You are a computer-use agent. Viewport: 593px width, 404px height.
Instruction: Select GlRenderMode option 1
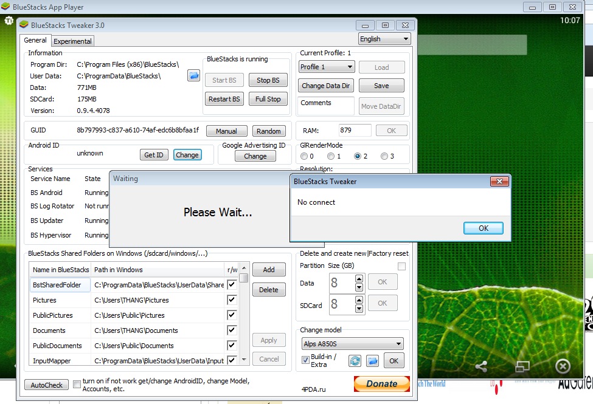pyautogui.click(x=331, y=156)
